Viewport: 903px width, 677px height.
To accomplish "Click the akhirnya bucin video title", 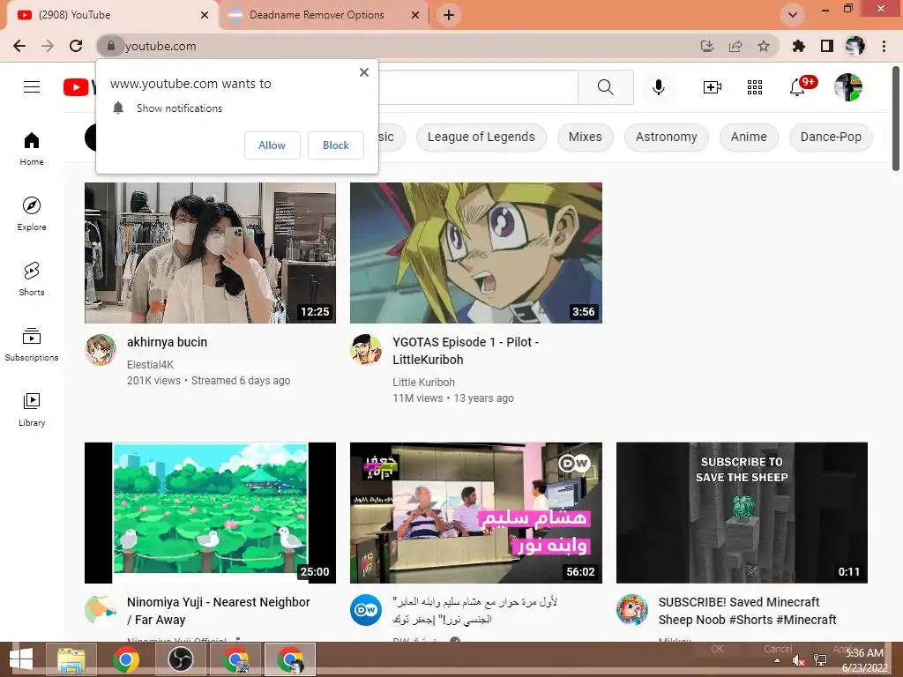I will click(x=167, y=342).
